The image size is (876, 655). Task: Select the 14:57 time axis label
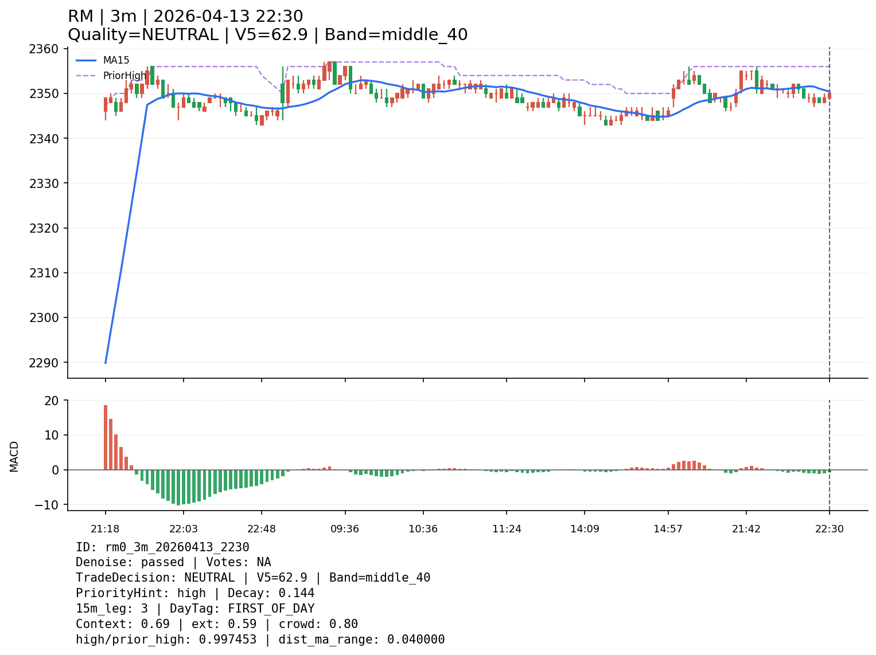point(668,529)
